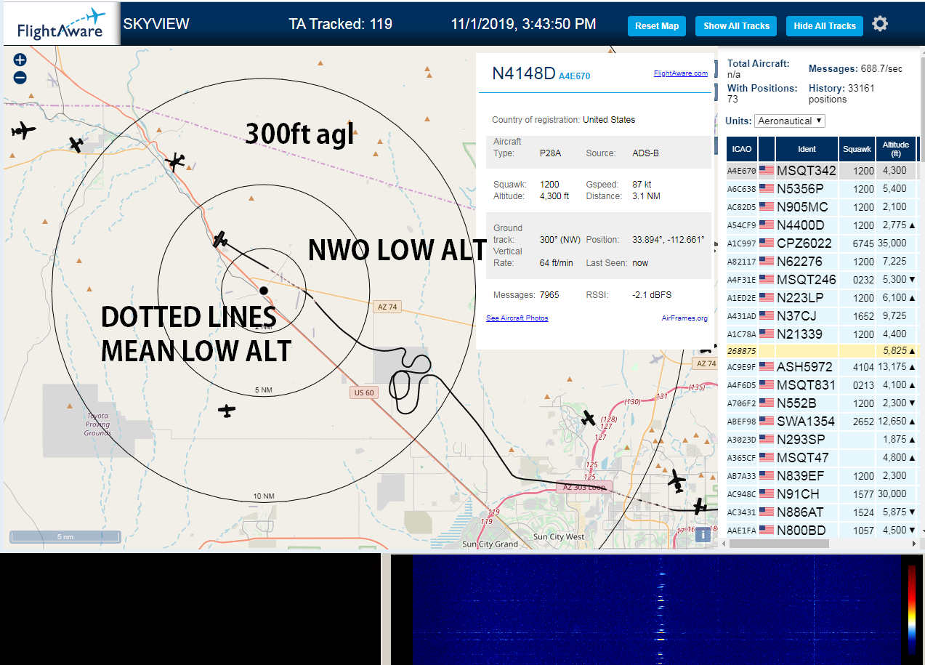This screenshot has height=665, width=925.
Task: Select the N21339 table row
Action: tap(822, 334)
